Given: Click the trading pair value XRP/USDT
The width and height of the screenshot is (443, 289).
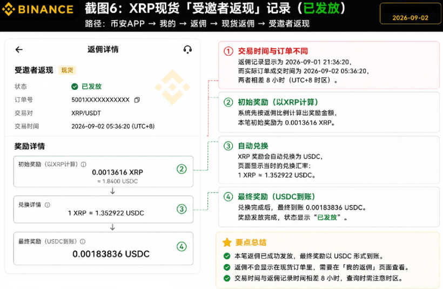Looking at the screenshot, I should pos(86,113).
